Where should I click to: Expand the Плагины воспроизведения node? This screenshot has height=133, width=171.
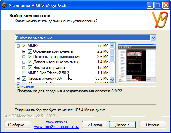coord(24,57)
